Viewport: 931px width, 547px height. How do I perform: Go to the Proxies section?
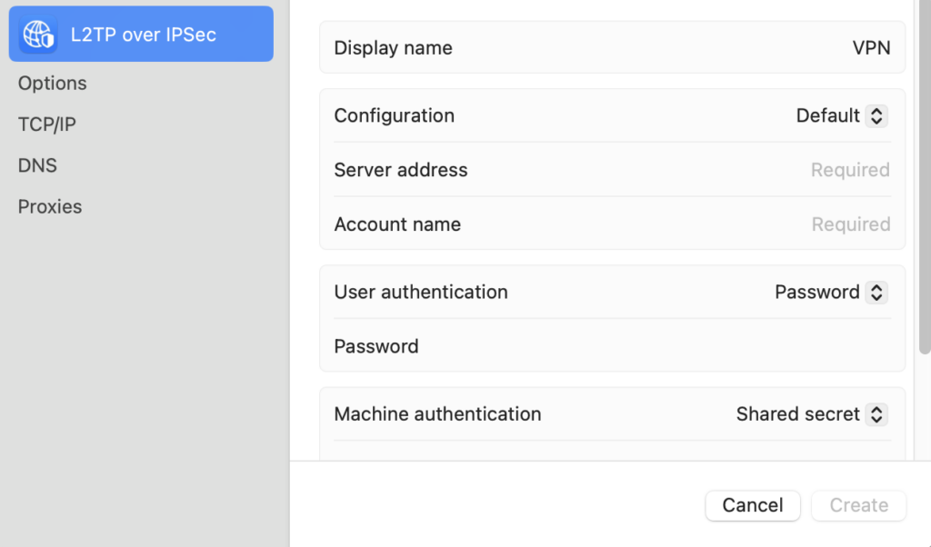[x=50, y=206]
